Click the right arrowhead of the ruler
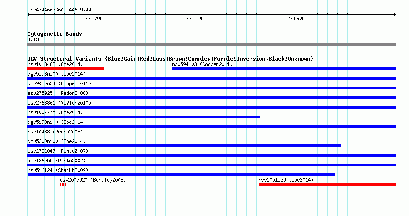This screenshot has height=216, width=409. coord(395,14)
